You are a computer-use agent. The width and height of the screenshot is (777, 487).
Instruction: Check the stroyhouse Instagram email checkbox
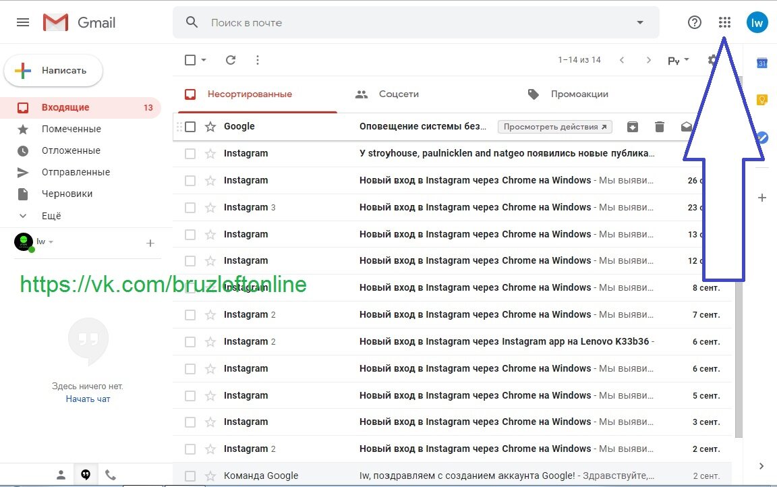coord(190,154)
